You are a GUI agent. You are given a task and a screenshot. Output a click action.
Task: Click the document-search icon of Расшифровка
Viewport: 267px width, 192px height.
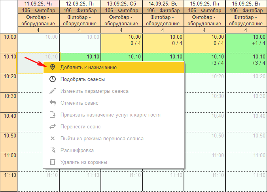[53, 151]
